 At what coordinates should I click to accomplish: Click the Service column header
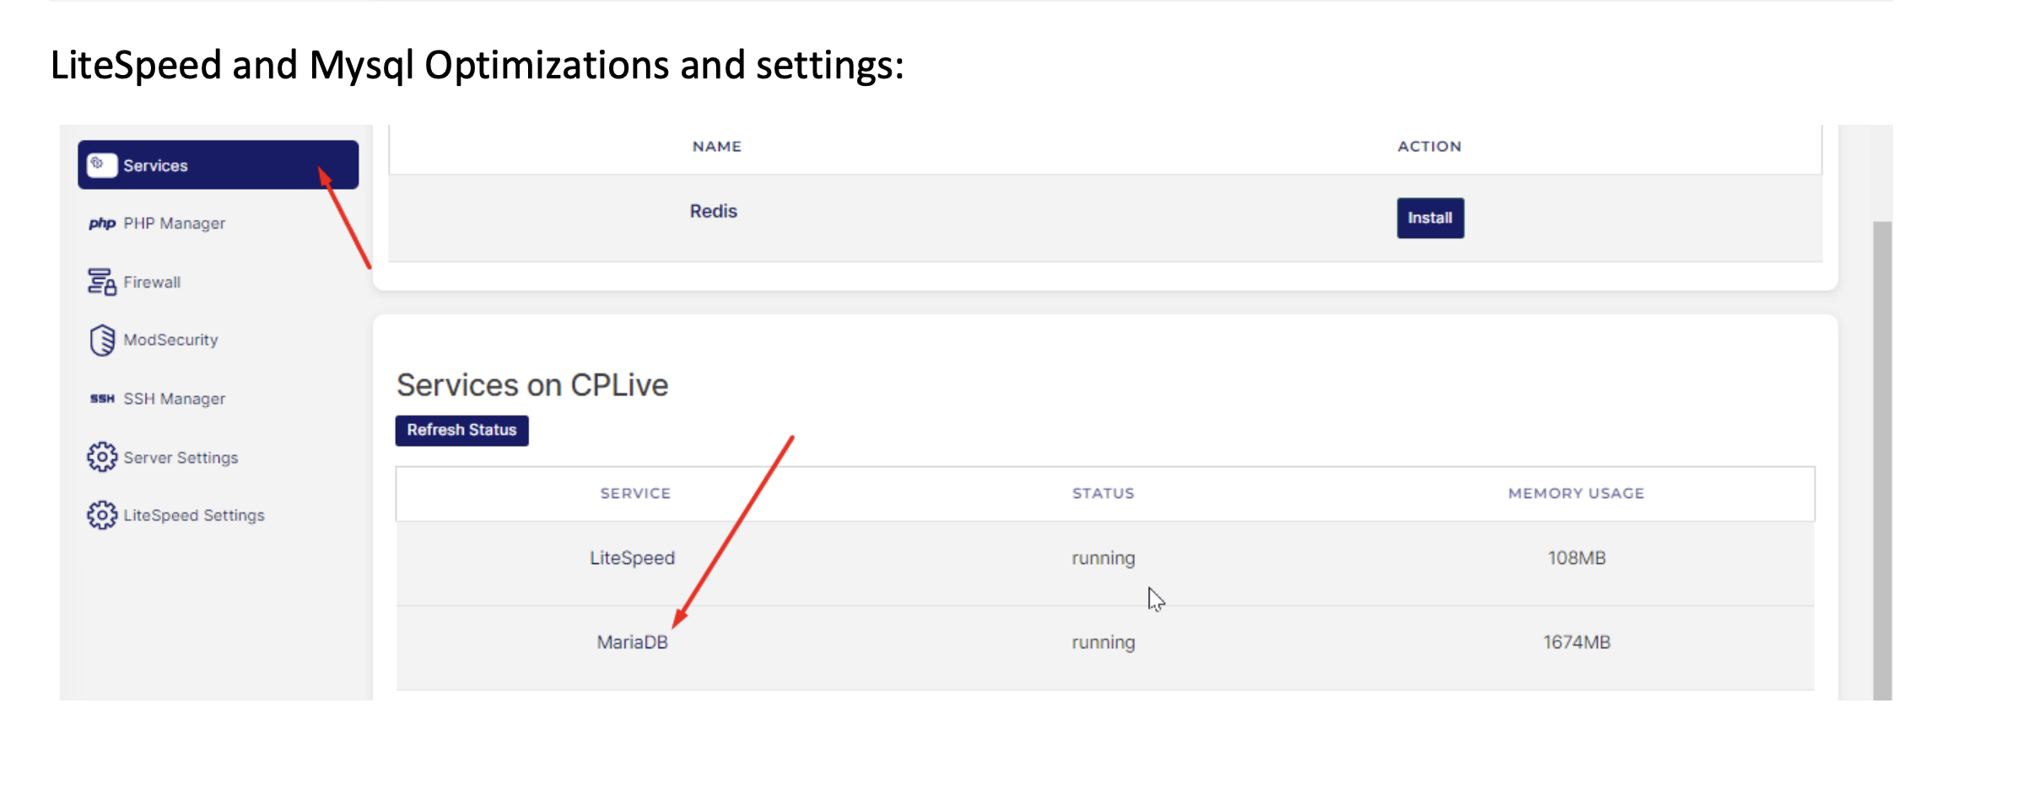pyautogui.click(x=635, y=494)
